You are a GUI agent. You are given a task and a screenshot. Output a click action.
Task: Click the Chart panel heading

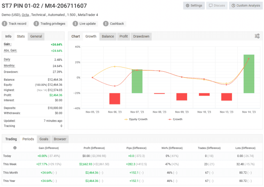76,36
